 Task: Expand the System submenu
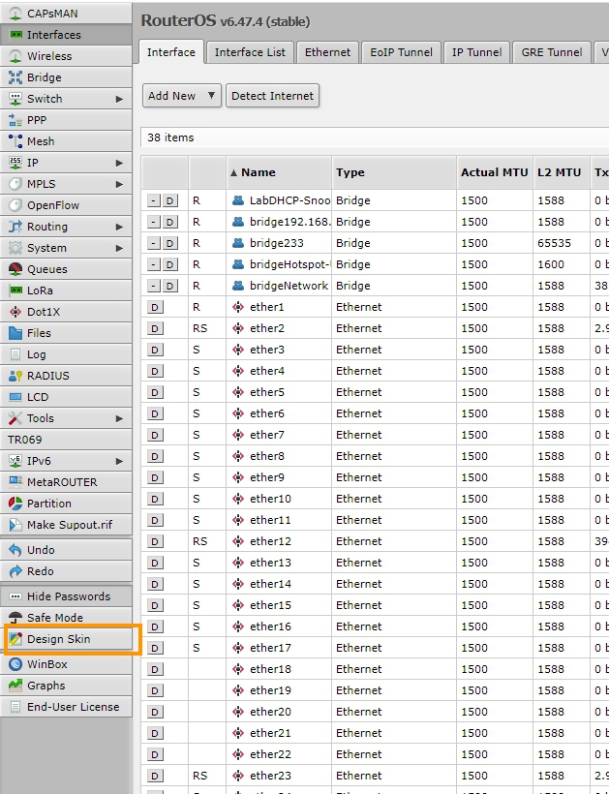click(x=119, y=248)
